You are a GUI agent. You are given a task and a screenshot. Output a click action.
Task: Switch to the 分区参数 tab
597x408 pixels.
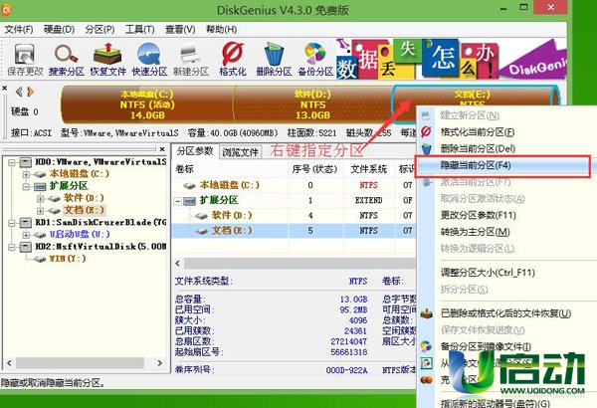click(195, 151)
